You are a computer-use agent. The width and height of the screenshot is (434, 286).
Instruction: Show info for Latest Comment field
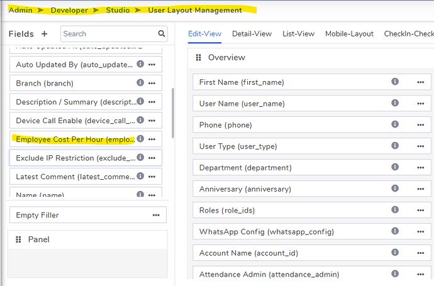140,176
